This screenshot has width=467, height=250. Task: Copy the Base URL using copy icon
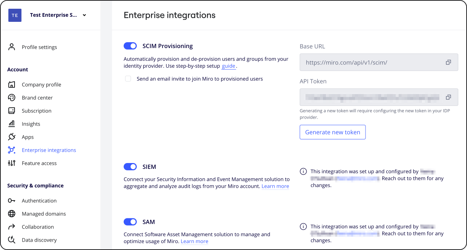(448, 62)
